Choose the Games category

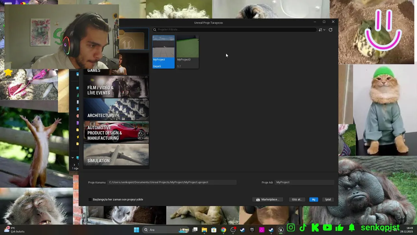(x=116, y=64)
